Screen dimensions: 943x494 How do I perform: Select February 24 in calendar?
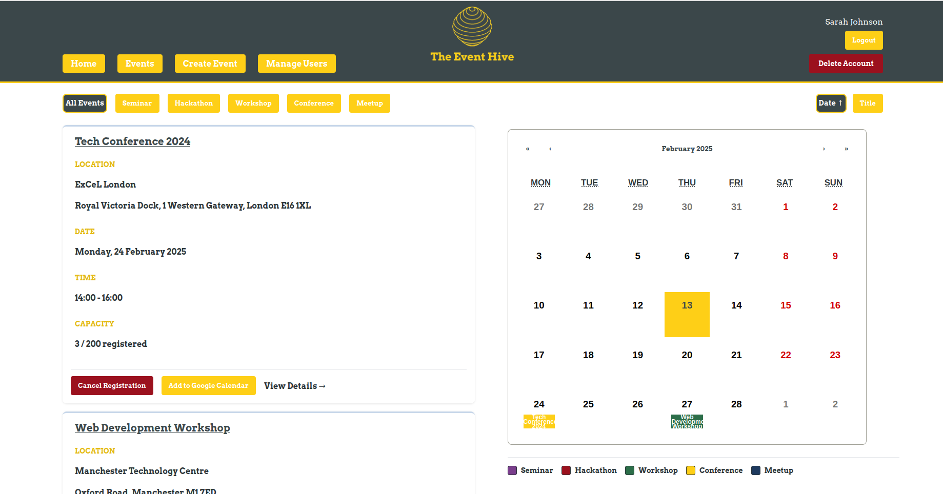click(x=539, y=404)
